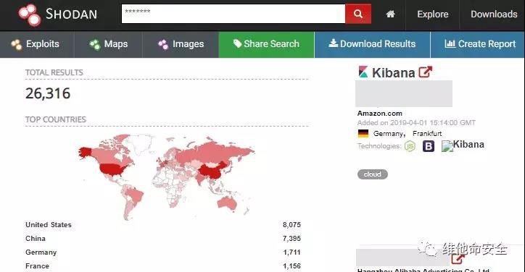Open the Explore page

(x=433, y=14)
